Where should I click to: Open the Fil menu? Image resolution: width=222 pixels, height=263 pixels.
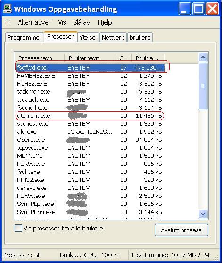[x=8, y=22]
